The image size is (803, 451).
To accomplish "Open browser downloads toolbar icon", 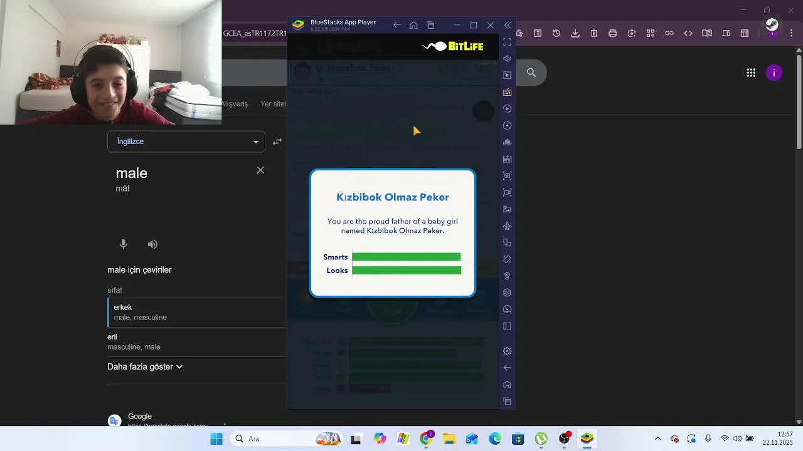I will point(575,33).
